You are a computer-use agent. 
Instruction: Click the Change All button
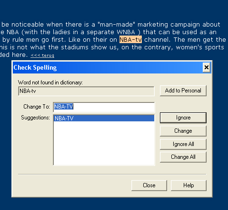point(183,157)
